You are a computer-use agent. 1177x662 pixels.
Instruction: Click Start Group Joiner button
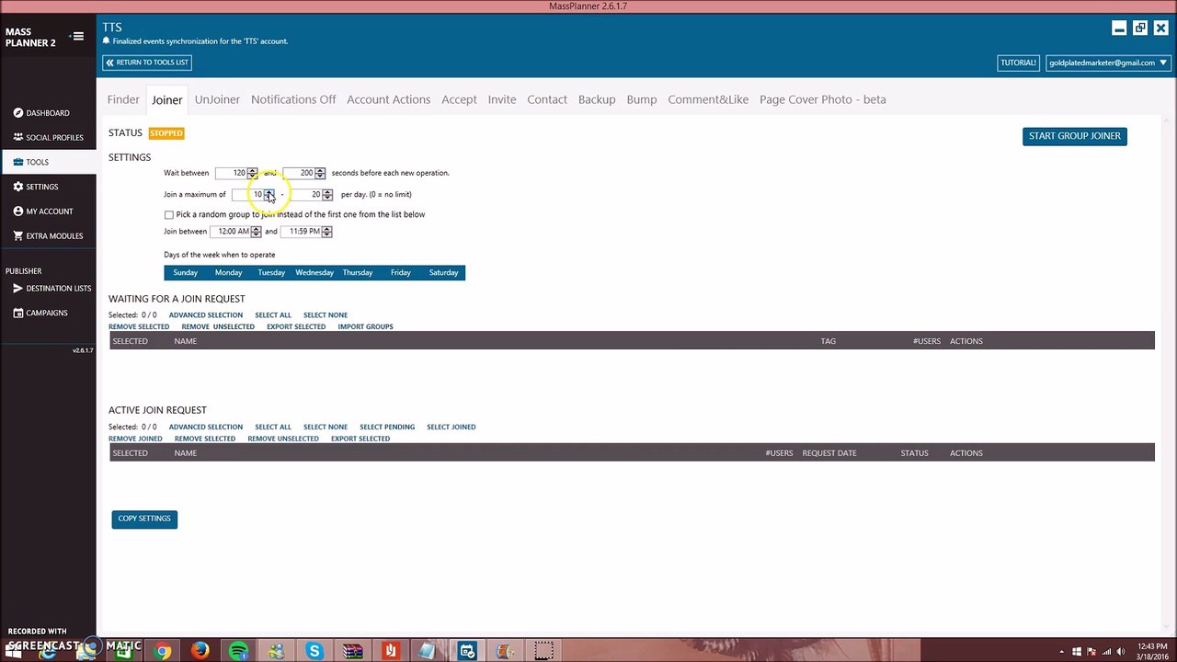pos(1074,136)
